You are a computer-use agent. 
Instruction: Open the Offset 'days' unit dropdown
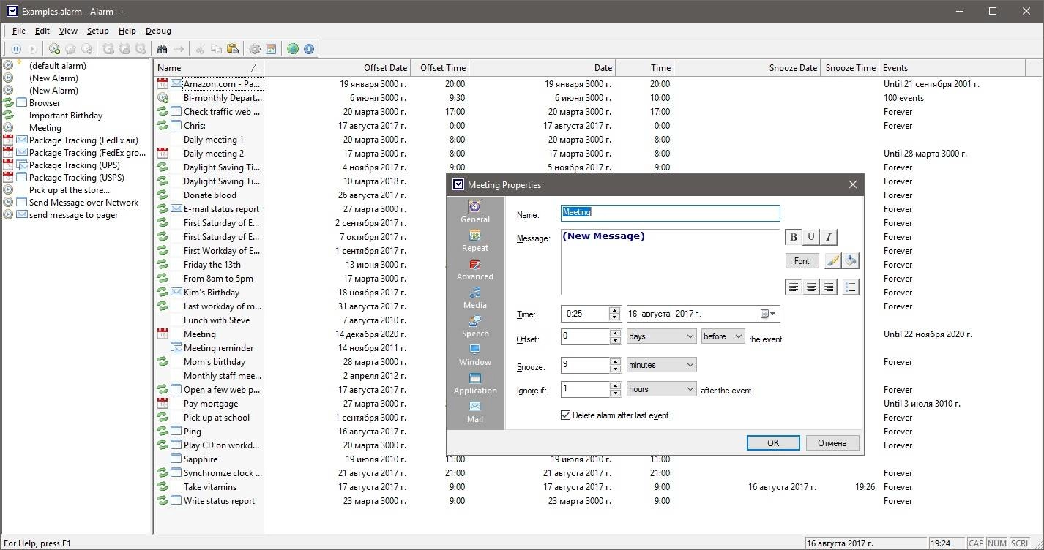coord(661,336)
